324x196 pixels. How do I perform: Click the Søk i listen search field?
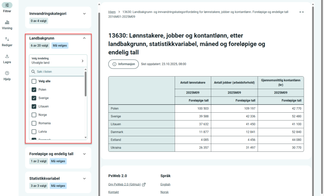(57, 72)
